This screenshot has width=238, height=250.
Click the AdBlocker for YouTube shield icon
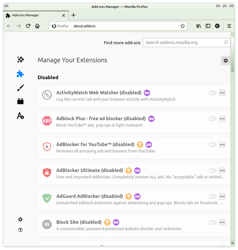47,147
